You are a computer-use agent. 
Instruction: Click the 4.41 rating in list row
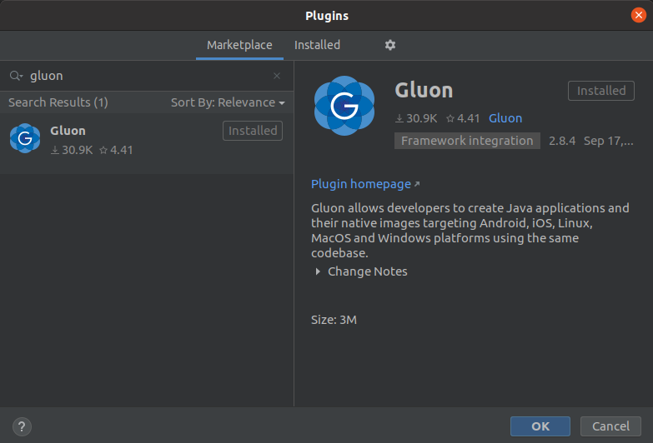(x=116, y=150)
